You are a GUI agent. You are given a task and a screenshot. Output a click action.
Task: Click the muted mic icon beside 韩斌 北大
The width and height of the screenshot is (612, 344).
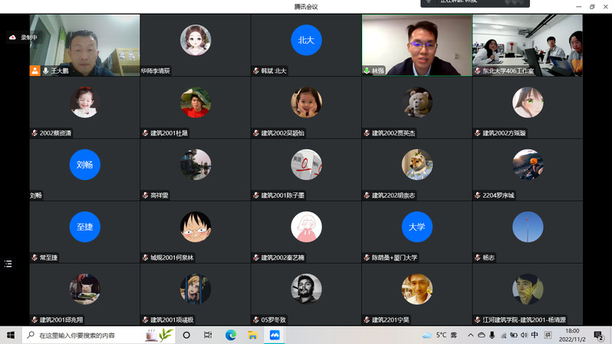256,70
